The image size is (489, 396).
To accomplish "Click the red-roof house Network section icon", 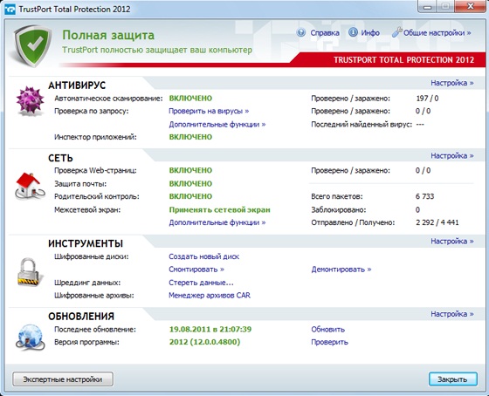I will (x=30, y=186).
